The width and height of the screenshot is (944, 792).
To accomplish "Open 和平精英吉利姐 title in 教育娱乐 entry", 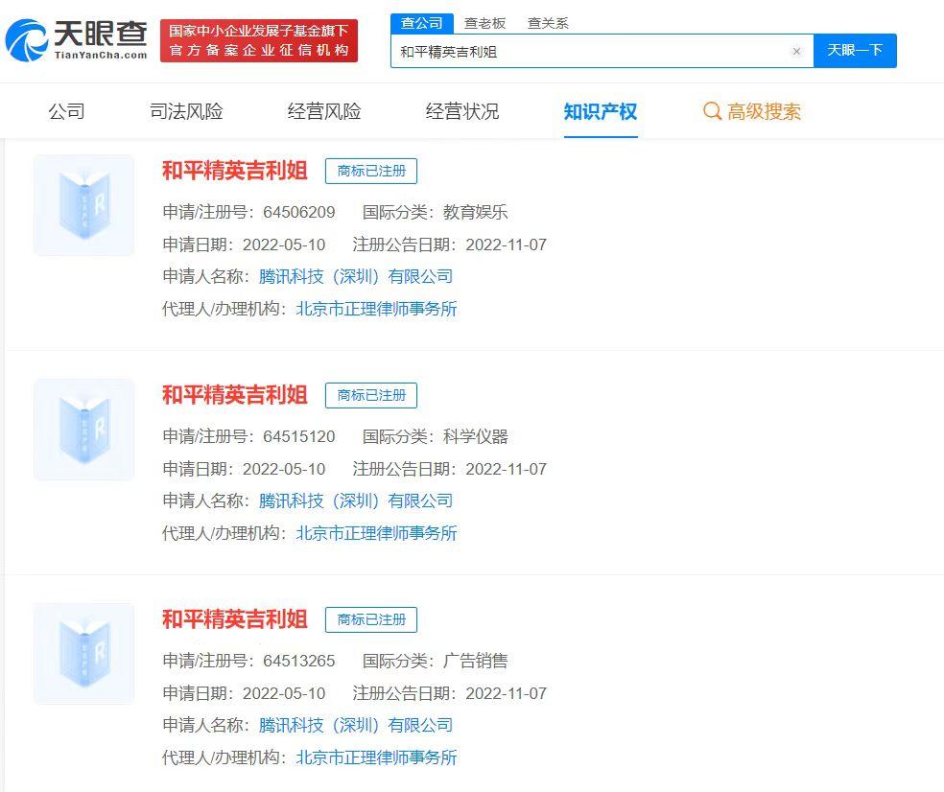I will 235,171.
